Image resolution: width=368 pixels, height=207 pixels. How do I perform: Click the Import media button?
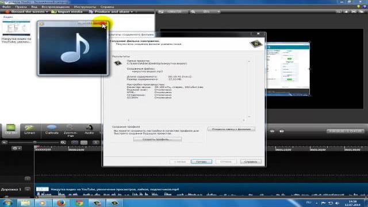click(67, 11)
